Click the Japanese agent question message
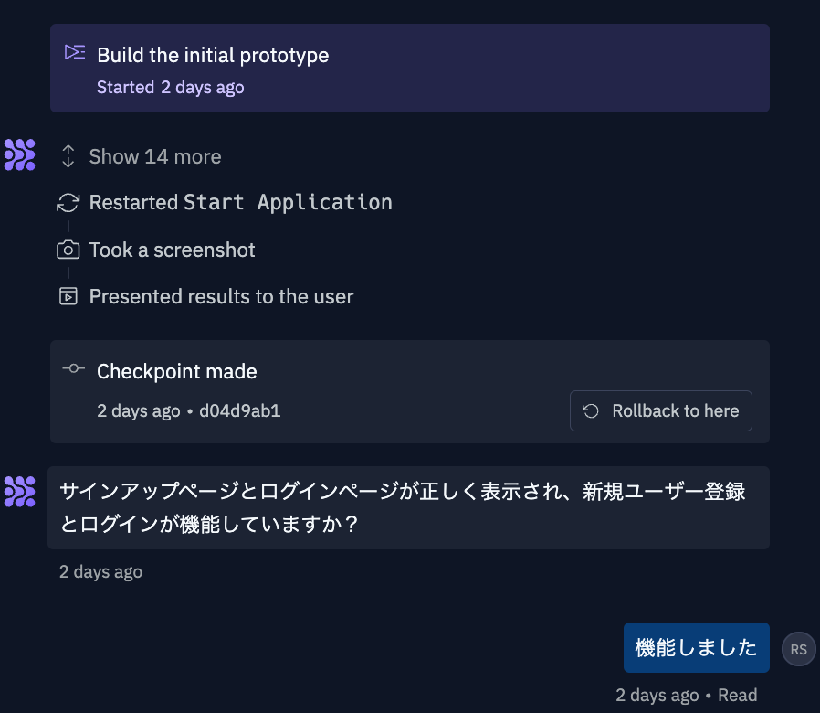 coord(408,508)
